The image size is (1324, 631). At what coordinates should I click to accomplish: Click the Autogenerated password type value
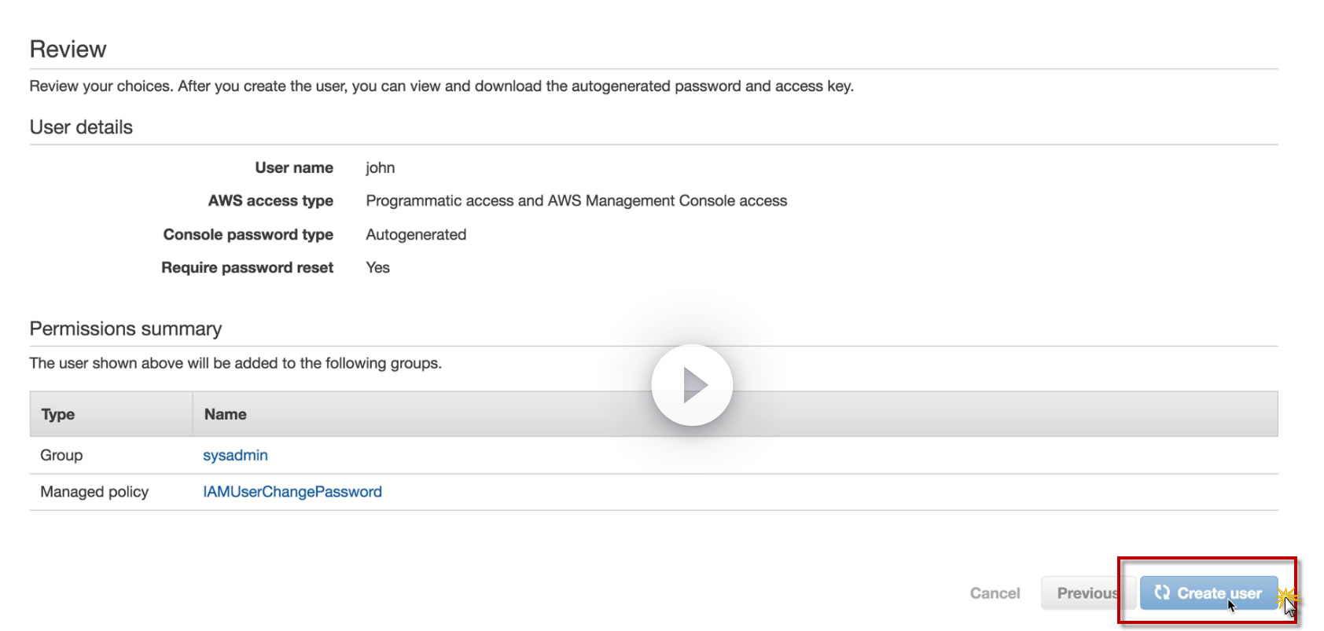pos(416,235)
